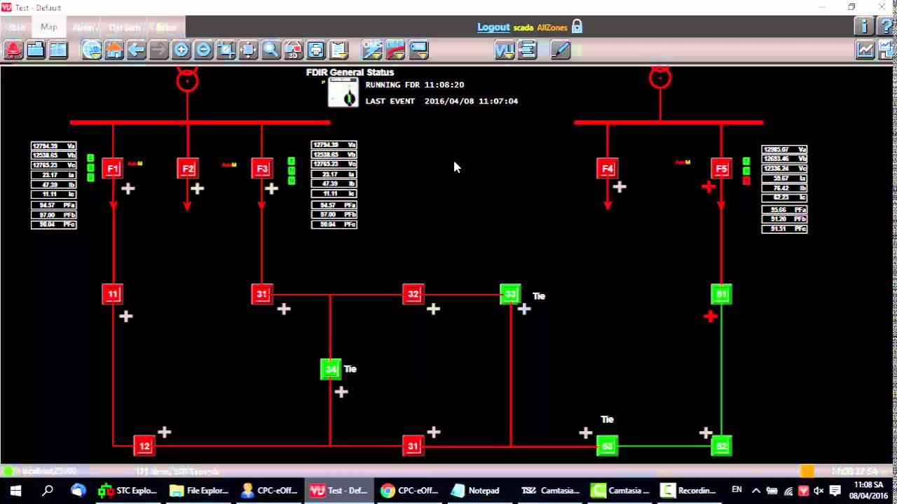Toggle feeder breaker F1
Viewport: 897px width, 504px height.
pyautogui.click(x=113, y=169)
